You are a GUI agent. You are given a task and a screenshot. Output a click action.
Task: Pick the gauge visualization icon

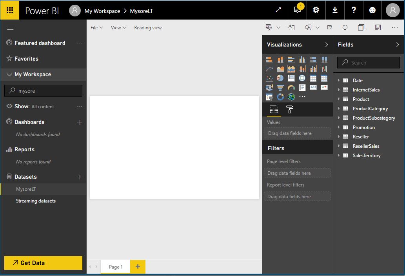291,88
